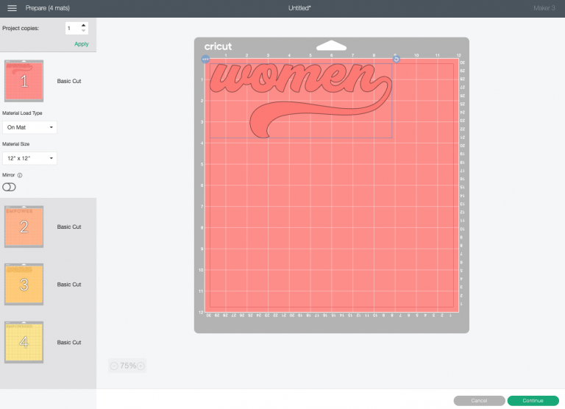Screen dimensions: 565x409
Task: Zoom in the mat preview
Action: pyautogui.click(x=141, y=366)
